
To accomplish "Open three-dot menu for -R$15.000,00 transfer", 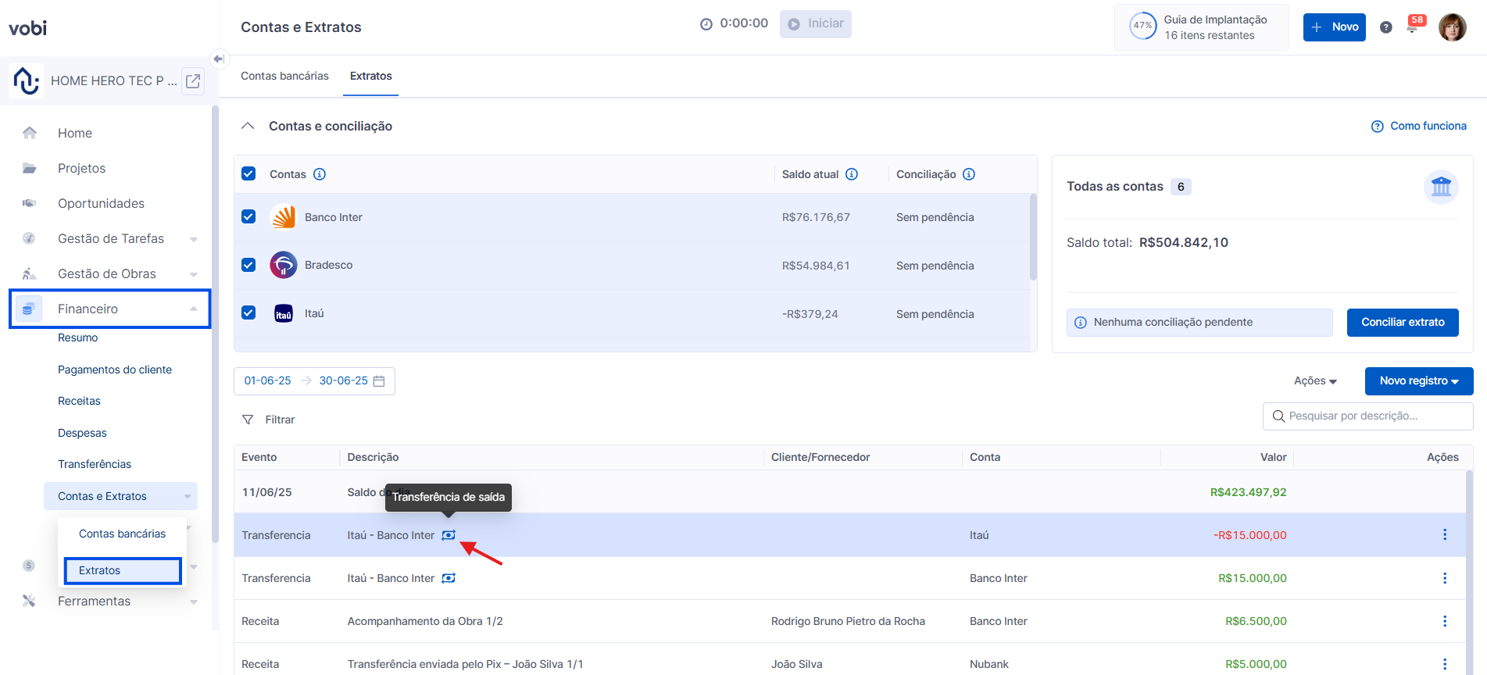I will 1445,534.
